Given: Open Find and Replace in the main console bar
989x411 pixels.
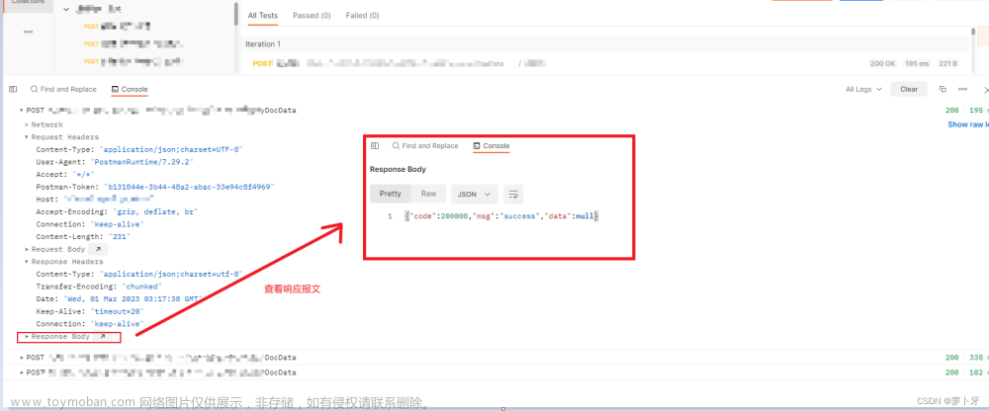Looking at the screenshot, I should click(63, 90).
